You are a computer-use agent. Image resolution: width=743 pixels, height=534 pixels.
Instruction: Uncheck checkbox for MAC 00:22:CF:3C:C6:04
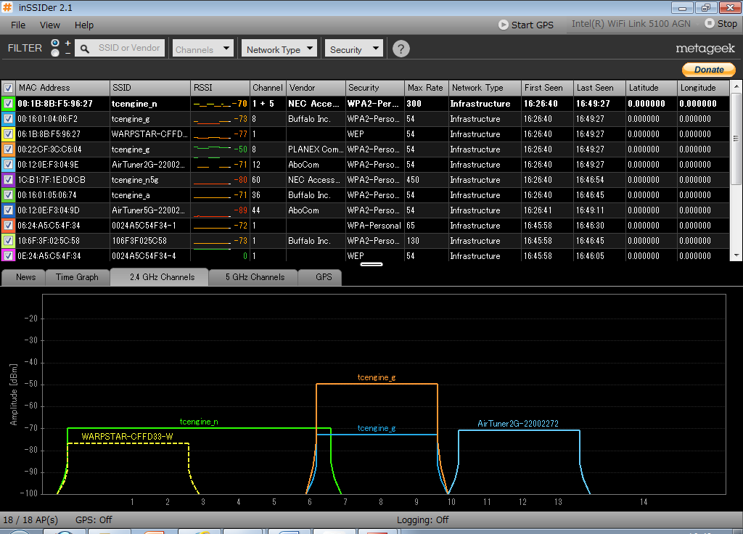point(8,149)
